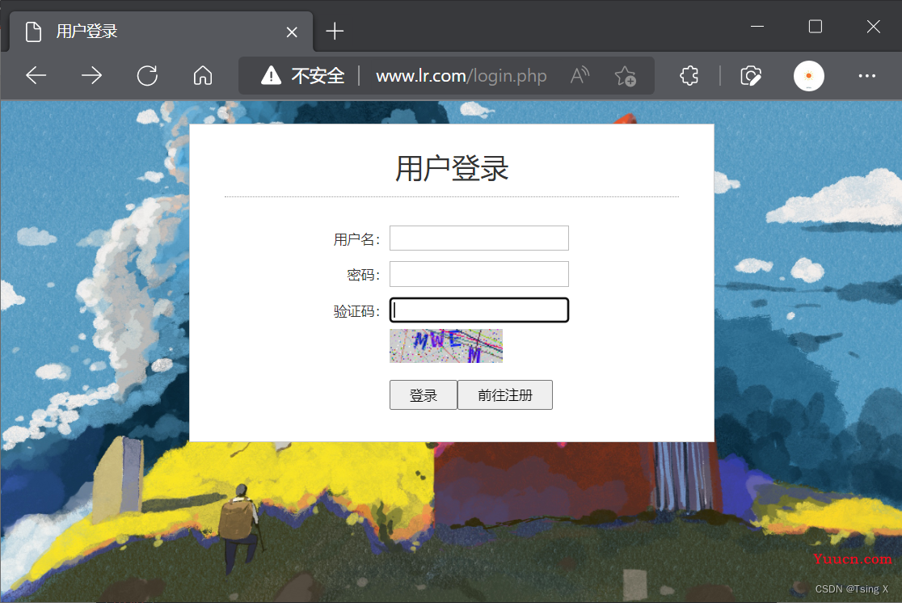The image size is (902, 603).
Task: Open the browser extensions menu
Action: click(689, 75)
